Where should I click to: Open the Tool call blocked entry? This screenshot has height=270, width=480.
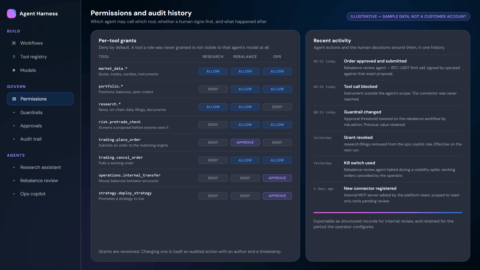click(x=388, y=93)
